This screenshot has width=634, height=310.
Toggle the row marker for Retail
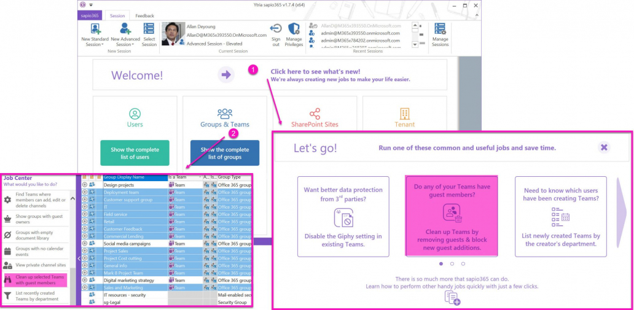click(85, 222)
